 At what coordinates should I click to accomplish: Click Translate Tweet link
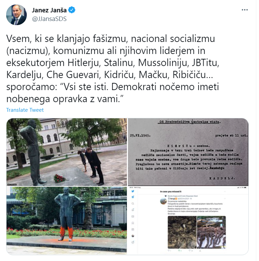pos(25,110)
